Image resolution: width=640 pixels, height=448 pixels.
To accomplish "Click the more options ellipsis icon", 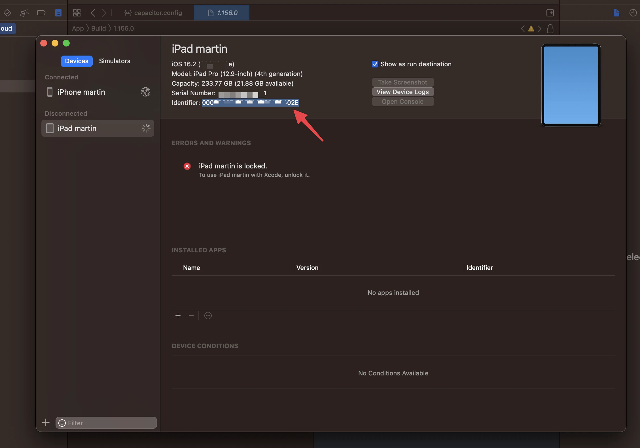I will point(208,316).
